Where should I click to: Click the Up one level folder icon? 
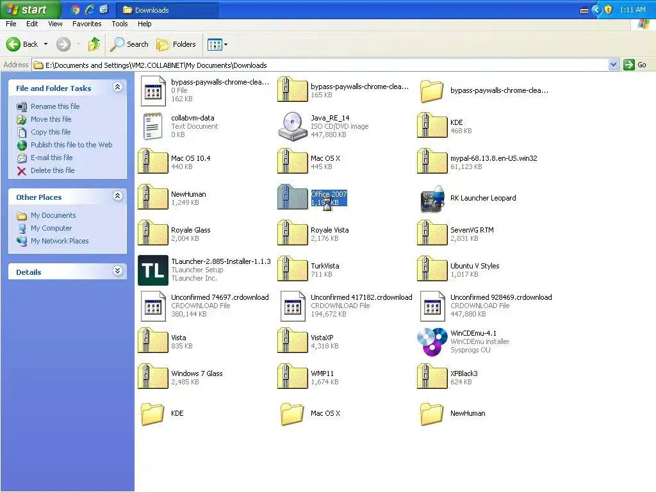click(x=94, y=44)
